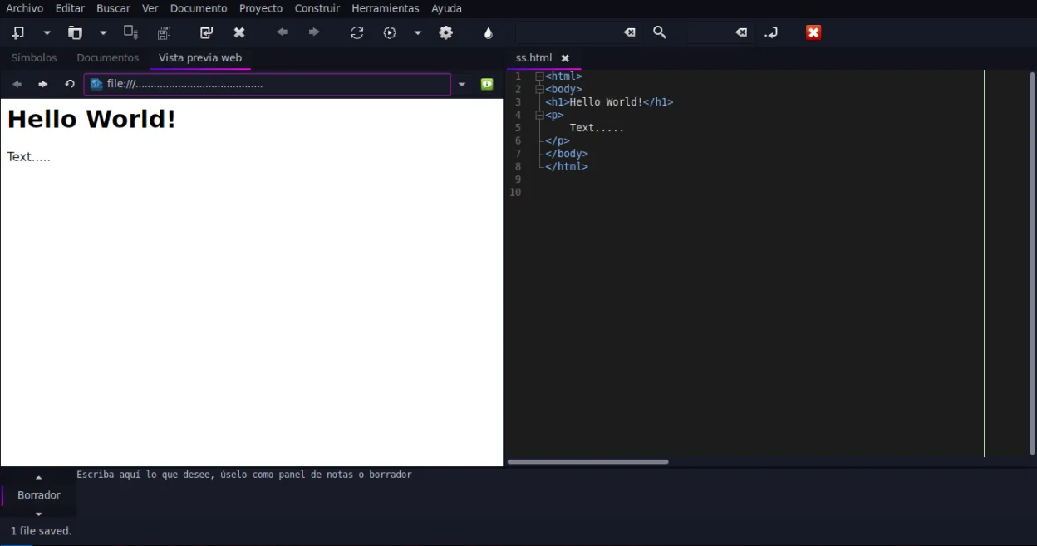Open the Documento menu

pyautogui.click(x=199, y=8)
